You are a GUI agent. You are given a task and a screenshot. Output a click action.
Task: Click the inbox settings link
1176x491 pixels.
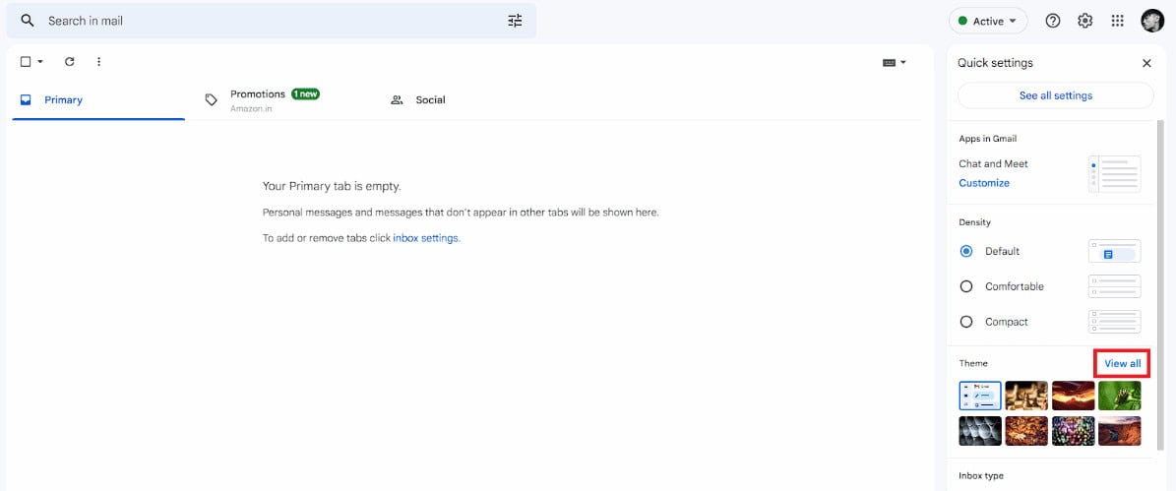(426, 238)
